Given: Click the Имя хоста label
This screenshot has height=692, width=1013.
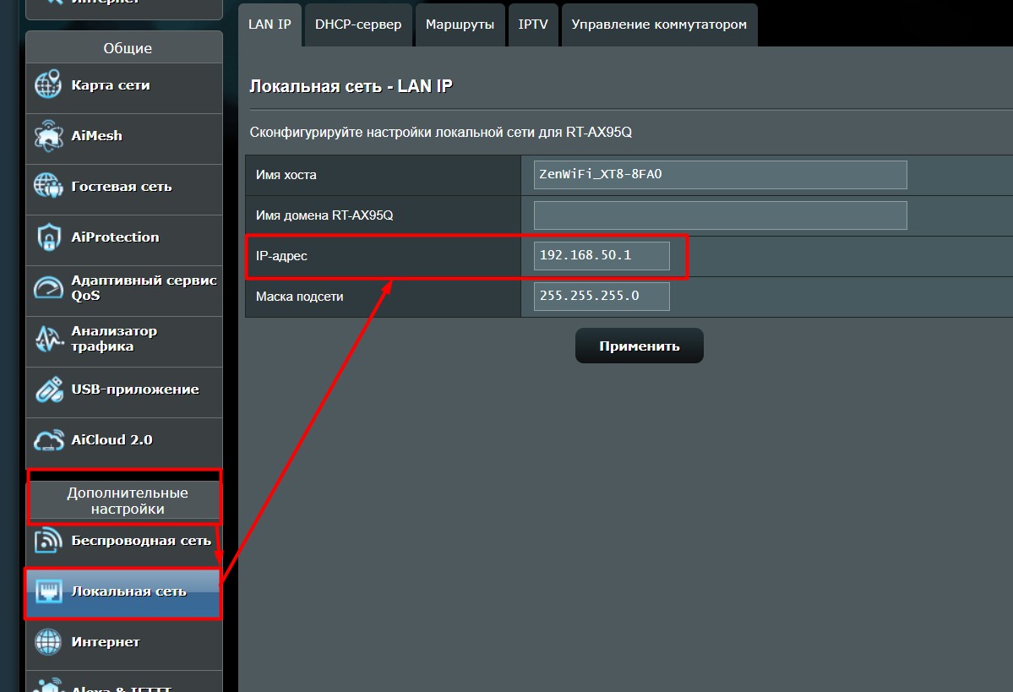Looking at the screenshot, I should coord(286,175).
